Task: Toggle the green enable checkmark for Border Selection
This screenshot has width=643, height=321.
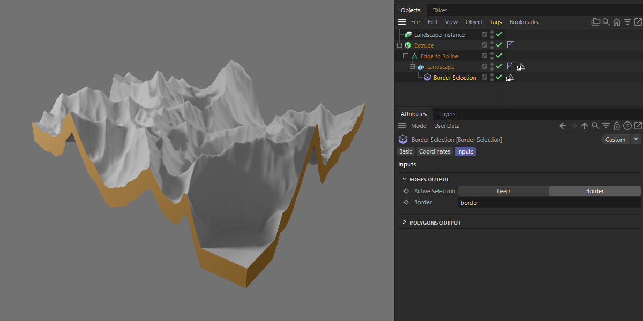Action: [499, 77]
